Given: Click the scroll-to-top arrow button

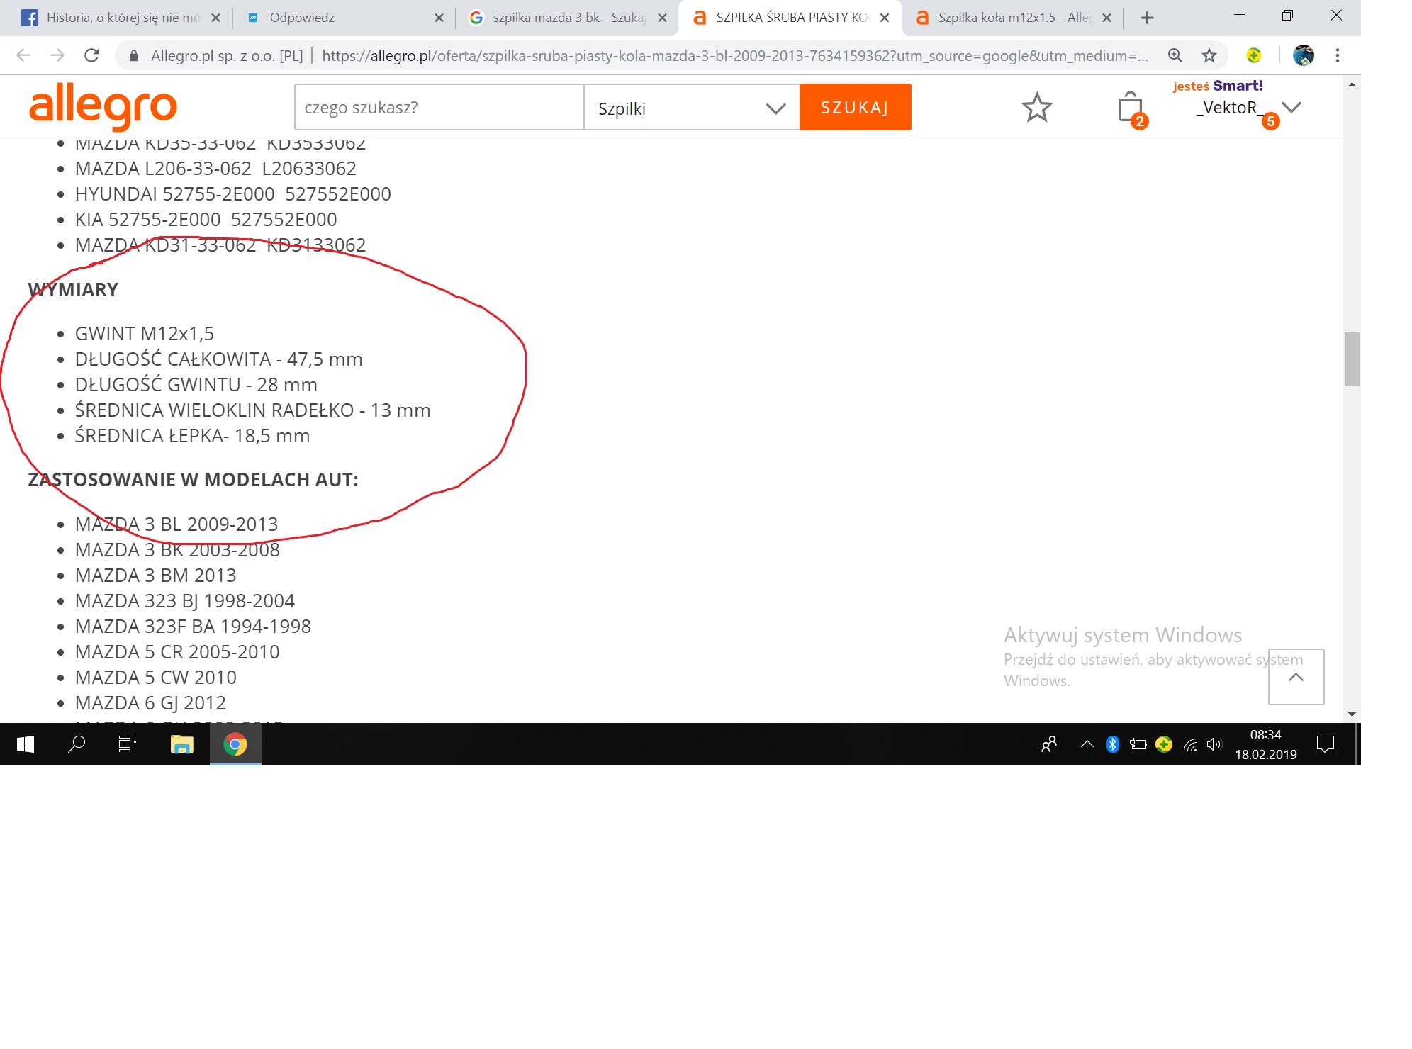Looking at the screenshot, I should pos(1296,677).
